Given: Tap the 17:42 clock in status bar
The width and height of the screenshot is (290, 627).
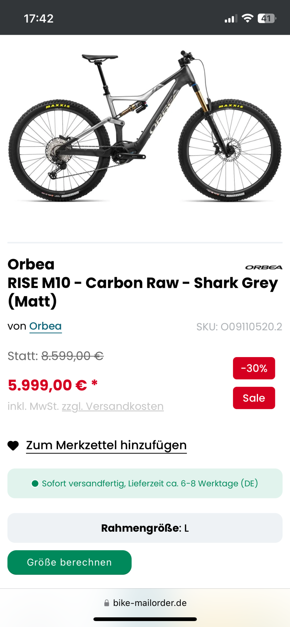Looking at the screenshot, I should point(39,18).
